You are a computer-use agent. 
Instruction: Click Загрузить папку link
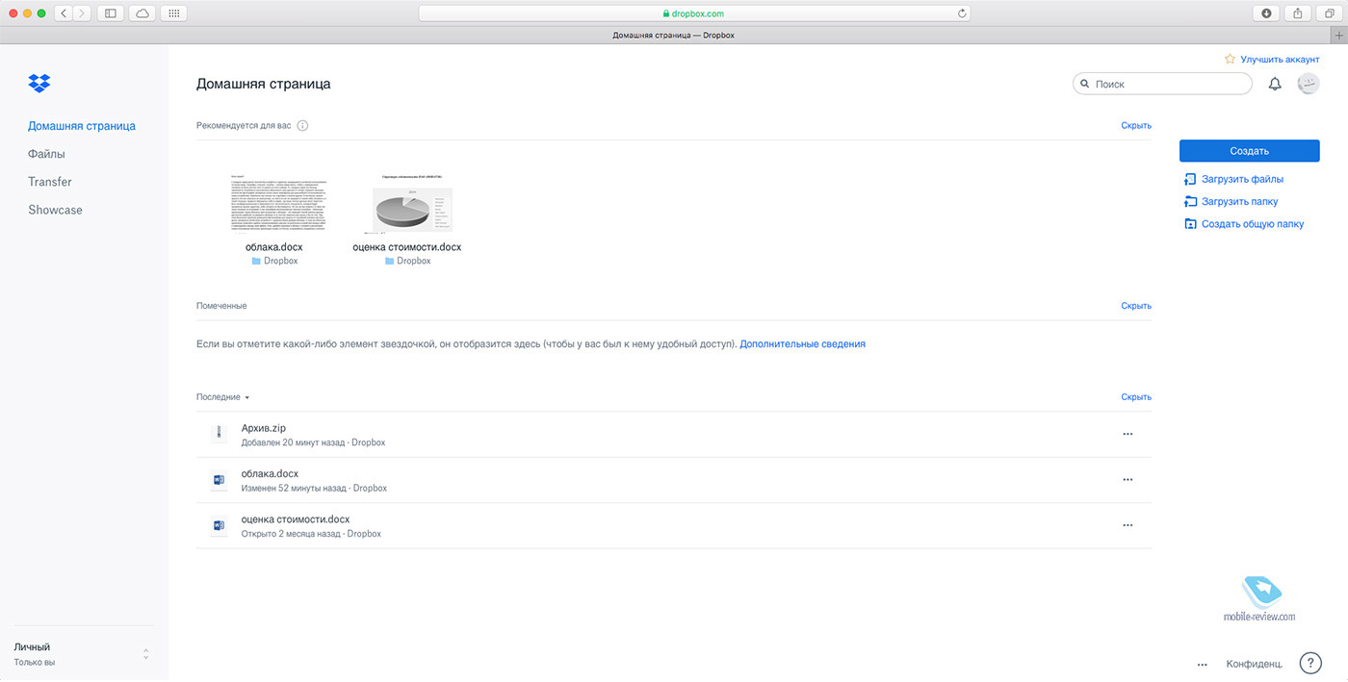1240,202
